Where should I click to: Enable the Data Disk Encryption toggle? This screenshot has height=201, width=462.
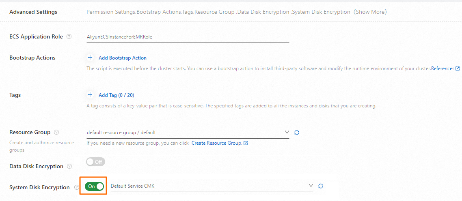(x=95, y=162)
